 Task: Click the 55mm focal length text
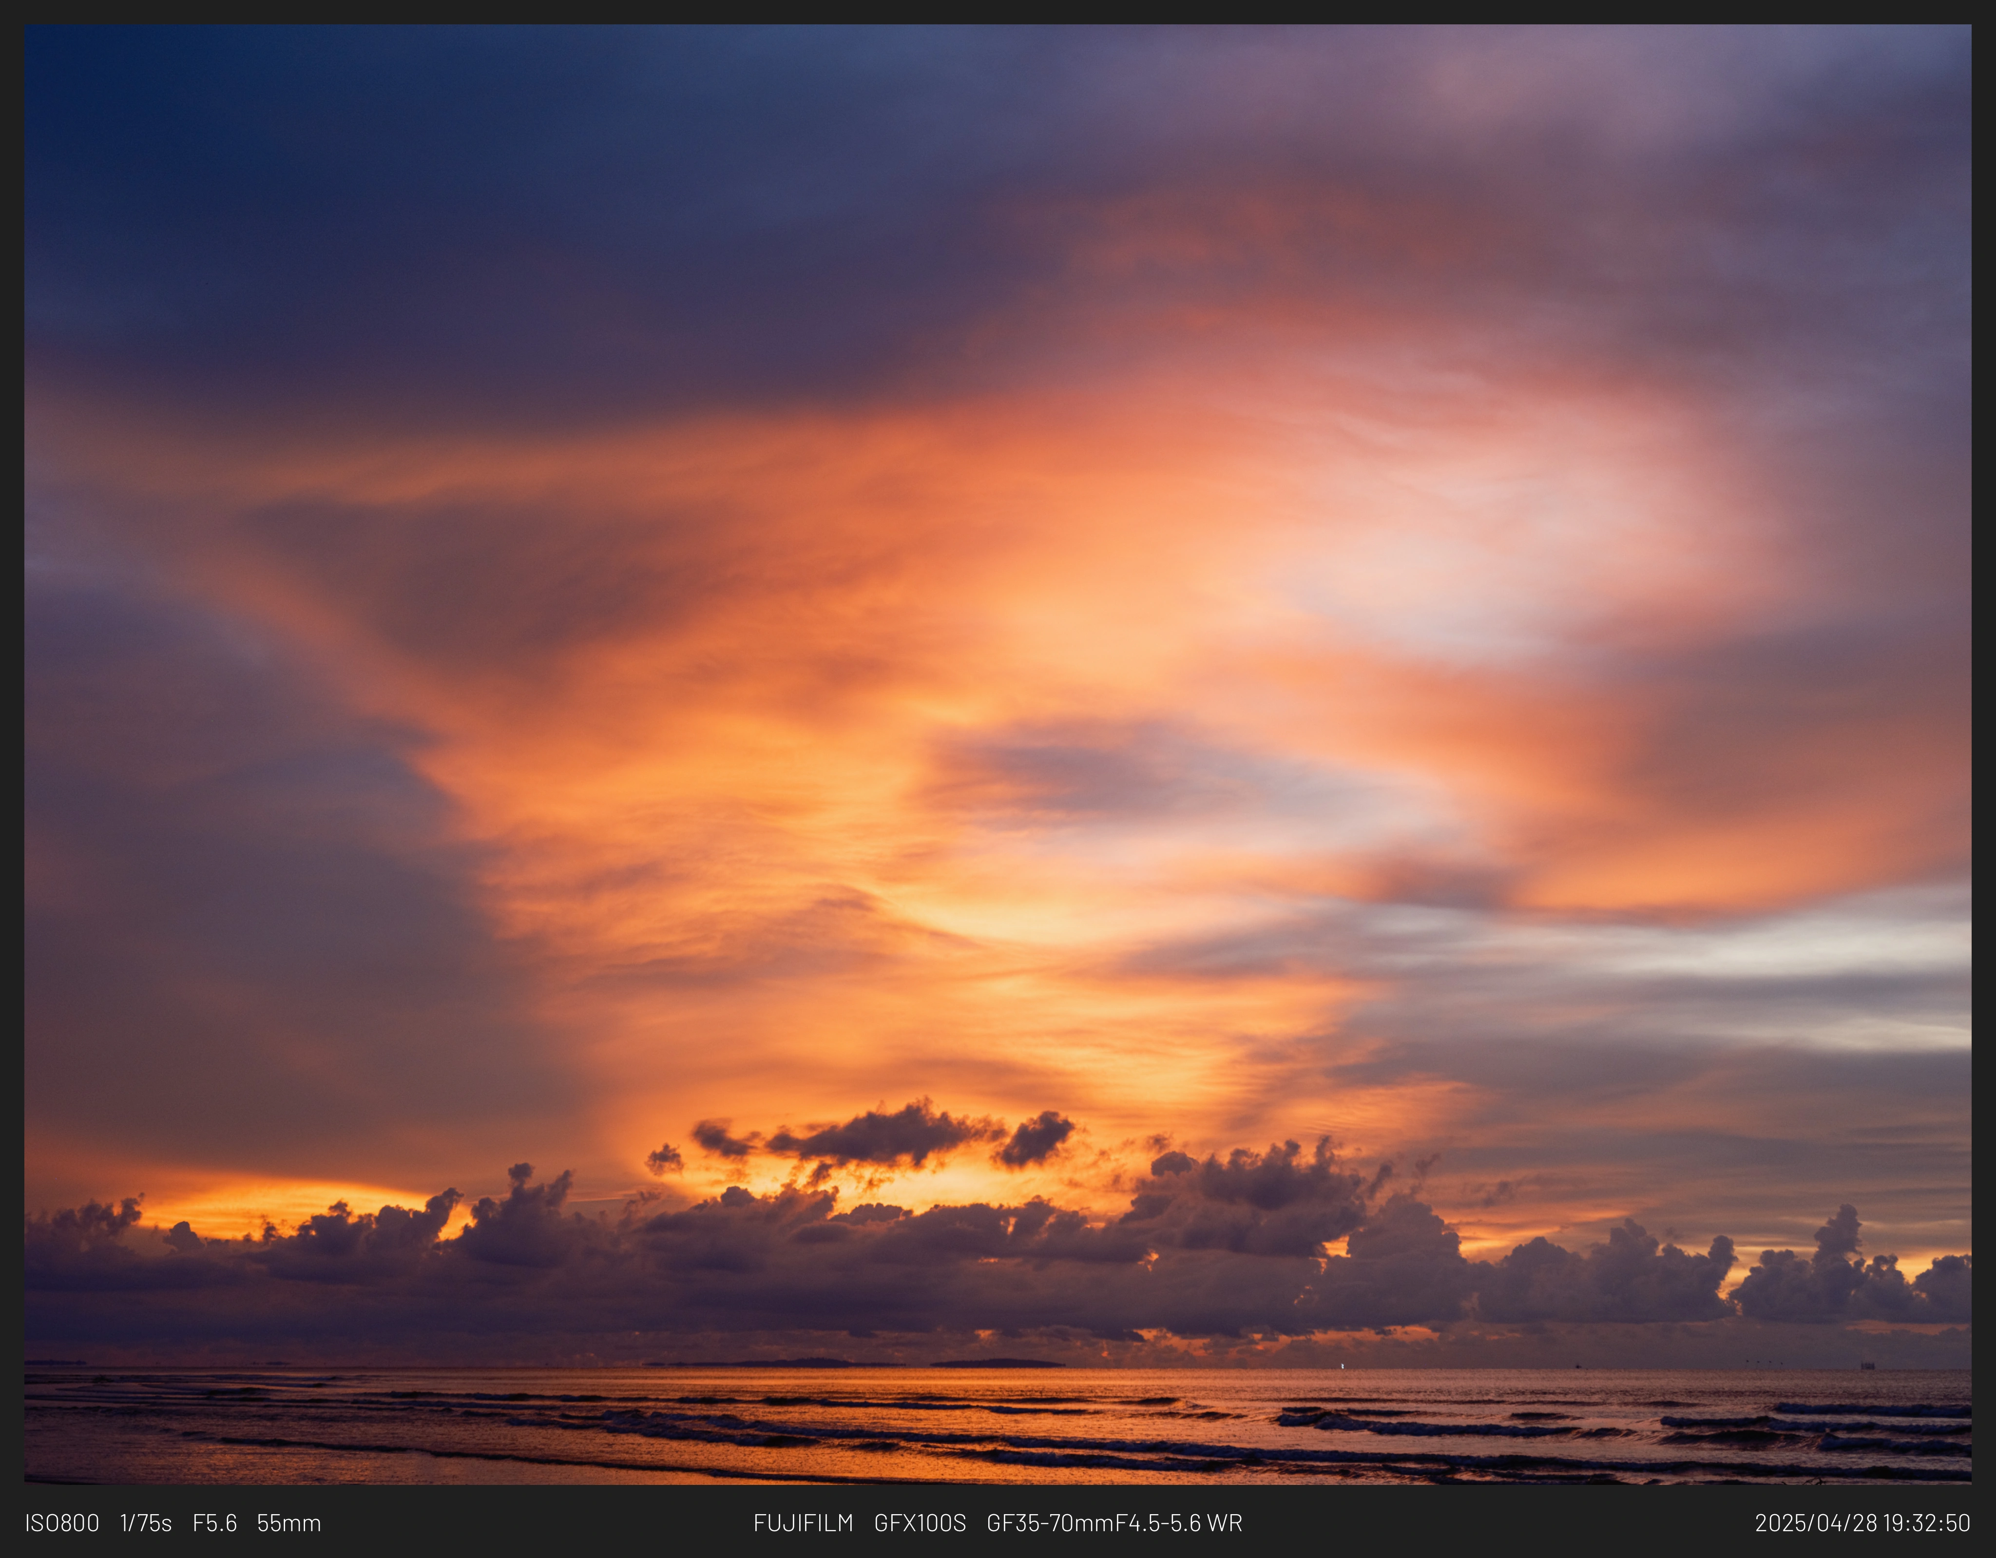pyautogui.click(x=289, y=1523)
